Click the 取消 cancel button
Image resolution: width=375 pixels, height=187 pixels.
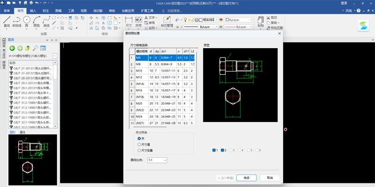270,178
